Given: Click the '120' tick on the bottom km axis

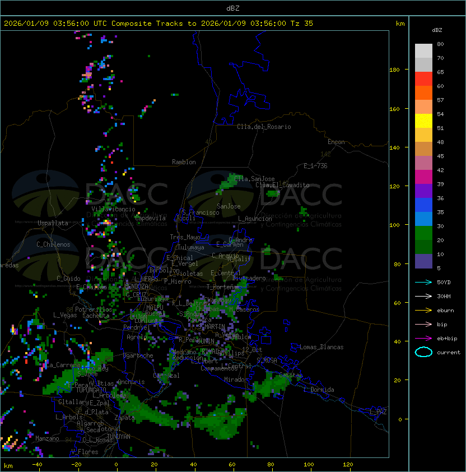Looking at the screenshot, I should coord(348,465).
